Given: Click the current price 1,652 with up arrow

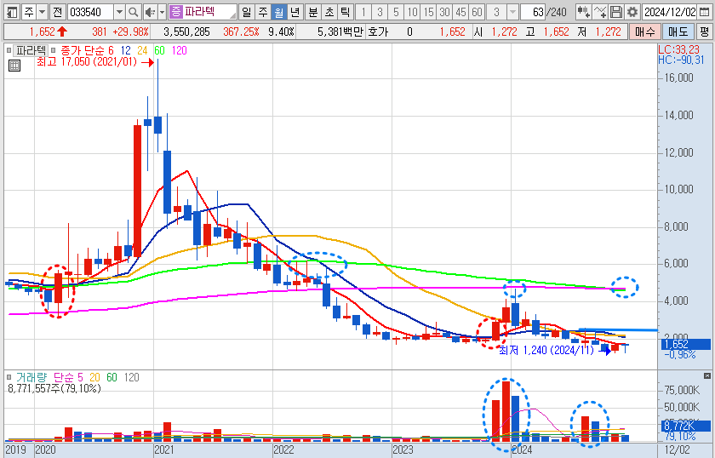Looking at the screenshot, I should 49,32.
